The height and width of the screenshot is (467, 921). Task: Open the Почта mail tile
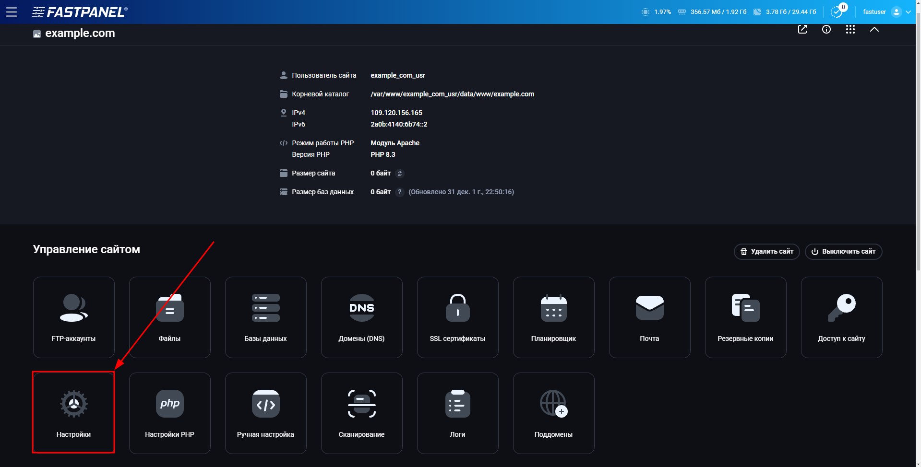coord(649,317)
